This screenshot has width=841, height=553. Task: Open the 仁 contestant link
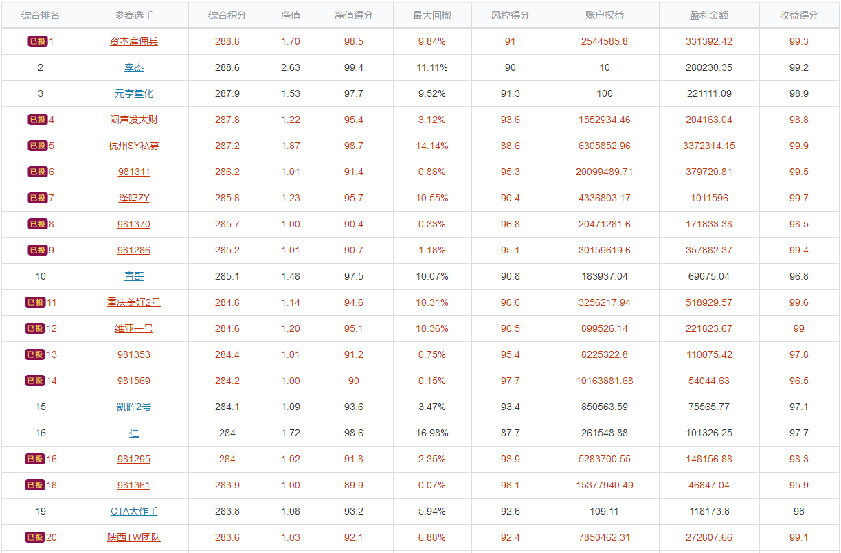pyautogui.click(x=134, y=433)
